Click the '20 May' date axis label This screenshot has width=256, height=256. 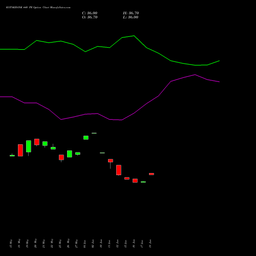click(35, 243)
